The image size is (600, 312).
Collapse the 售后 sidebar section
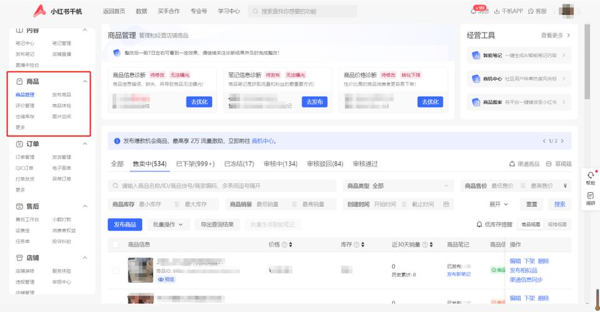pos(85,207)
